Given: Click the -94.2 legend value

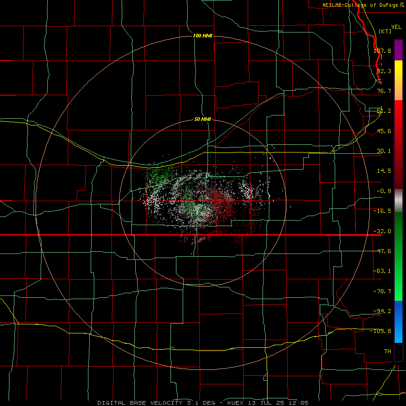Looking at the screenshot, I should point(382,311).
